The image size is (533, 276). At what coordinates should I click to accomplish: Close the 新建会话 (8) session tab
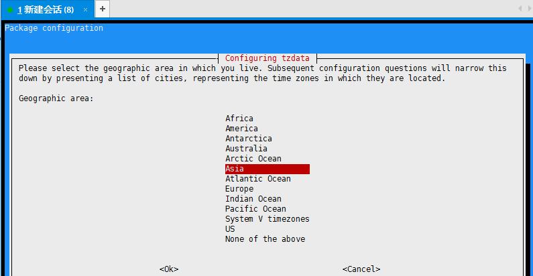pyautogui.click(x=85, y=9)
